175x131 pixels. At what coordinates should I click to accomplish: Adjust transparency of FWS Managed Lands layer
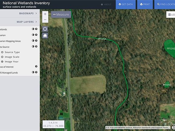coord(33,72)
